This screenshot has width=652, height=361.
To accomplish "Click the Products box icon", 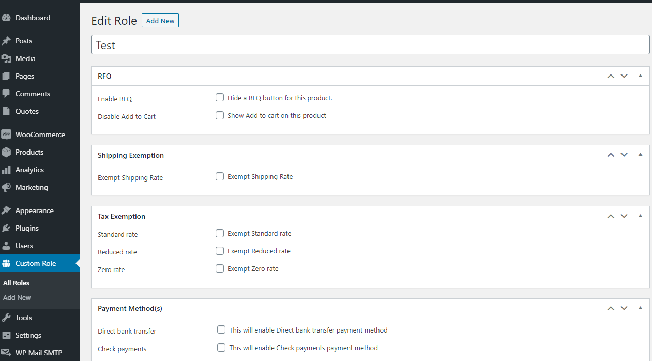I will coord(6,152).
